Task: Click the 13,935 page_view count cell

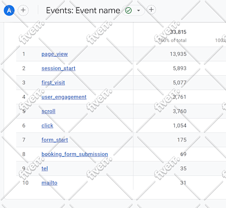Action: tap(178, 54)
